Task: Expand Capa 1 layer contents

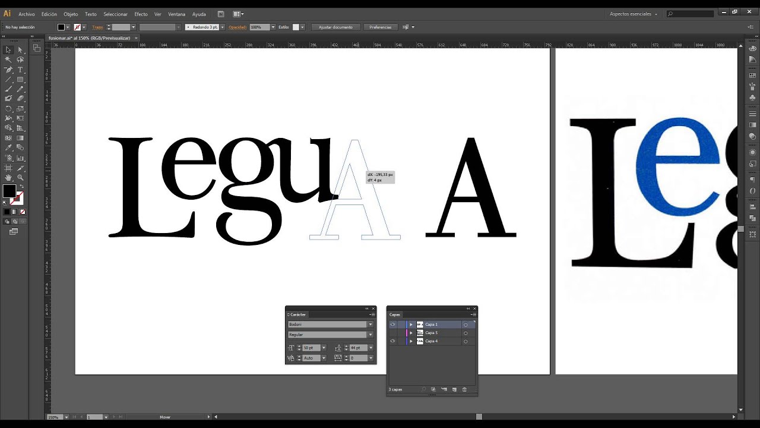Action: (x=411, y=325)
